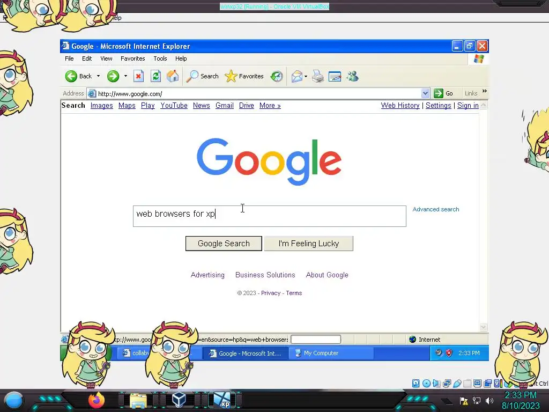Click the Advanced search link
549x412 pixels.
(x=435, y=209)
